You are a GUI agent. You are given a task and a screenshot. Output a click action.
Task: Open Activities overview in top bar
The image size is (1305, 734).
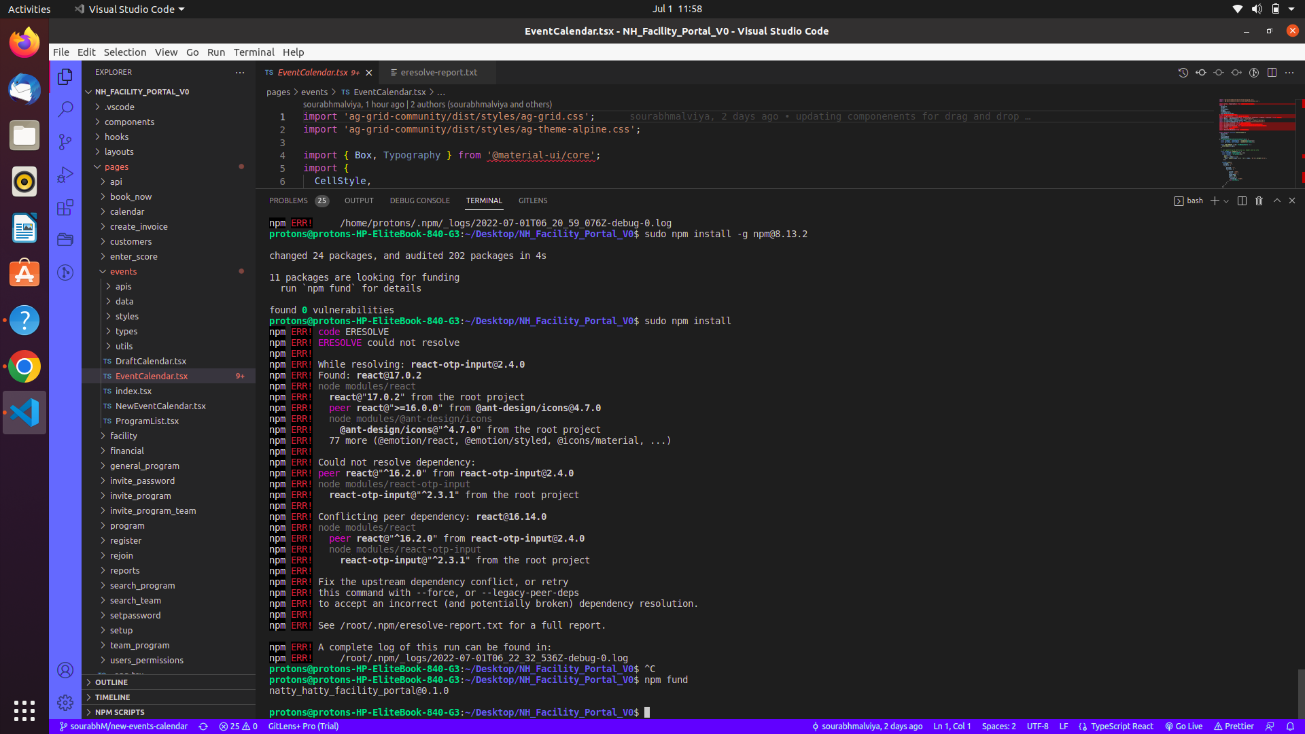point(29,9)
